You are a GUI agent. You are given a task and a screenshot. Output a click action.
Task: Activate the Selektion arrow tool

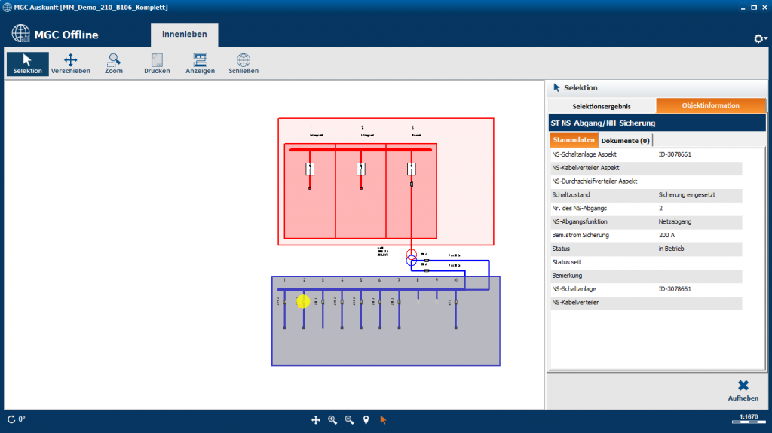27,63
